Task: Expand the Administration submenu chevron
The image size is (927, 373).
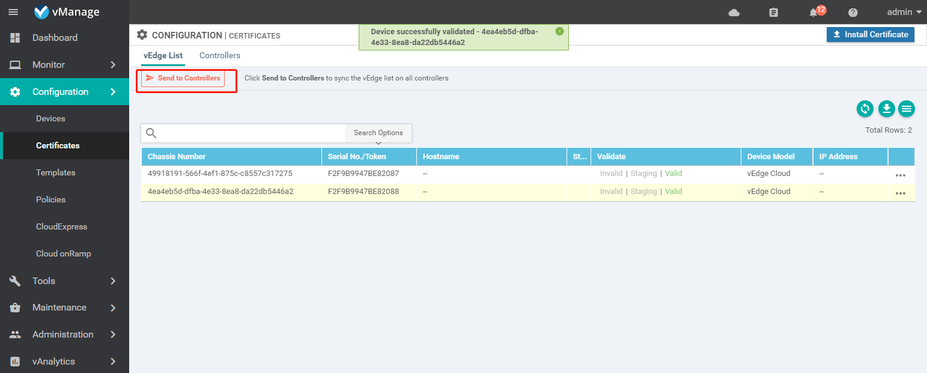Action: pos(113,335)
